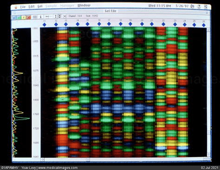Select lane 16 diamond marker
This screenshot has height=170, width=220.
99,24
